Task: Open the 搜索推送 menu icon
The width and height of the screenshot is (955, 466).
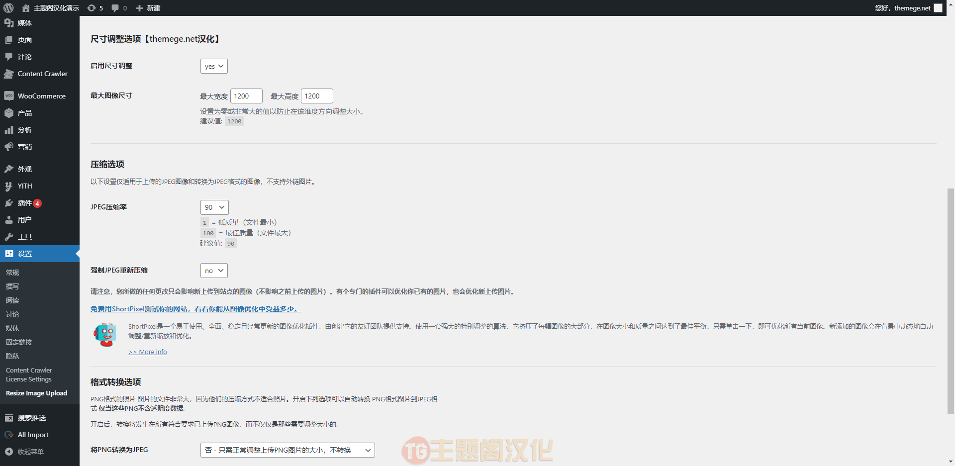Action: point(9,418)
